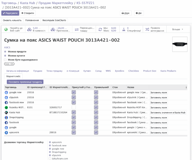Click Поновити пропозиції продукту button
This screenshot has height=160, width=192.
click(25, 82)
